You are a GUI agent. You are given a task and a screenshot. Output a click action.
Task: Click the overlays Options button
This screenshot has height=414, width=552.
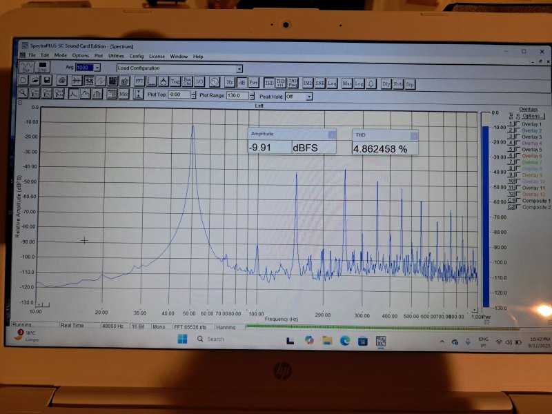[533, 117]
